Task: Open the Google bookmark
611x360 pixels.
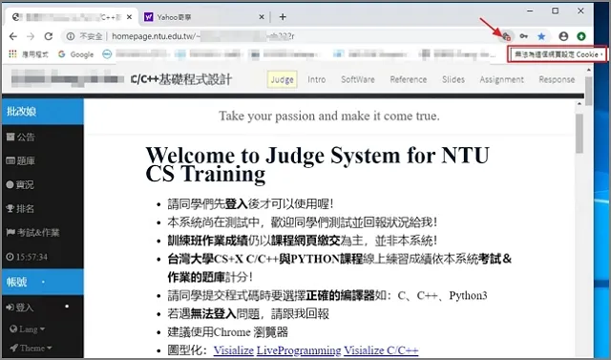Action: 76,54
